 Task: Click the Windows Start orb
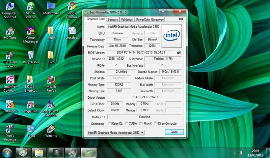pyautogui.click(x=7, y=153)
